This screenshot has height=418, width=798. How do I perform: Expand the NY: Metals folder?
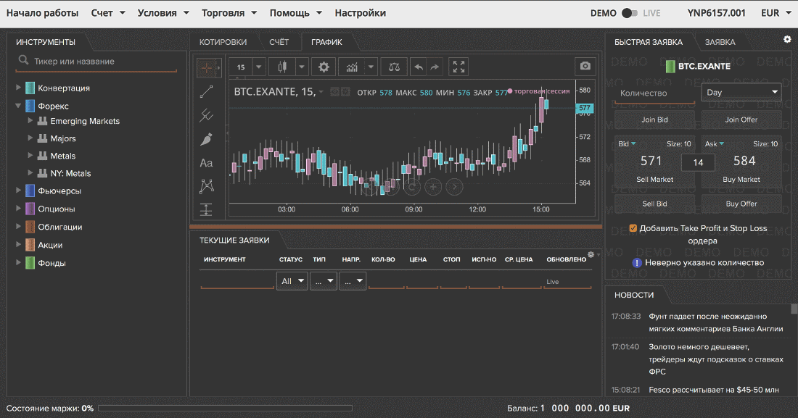point(30,173)
